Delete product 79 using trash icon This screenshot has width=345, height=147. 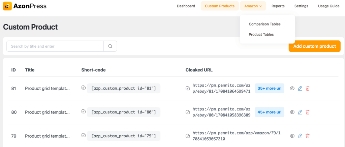point(308,136)
